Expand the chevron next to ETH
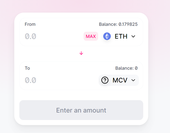 (x=133, y=36)
